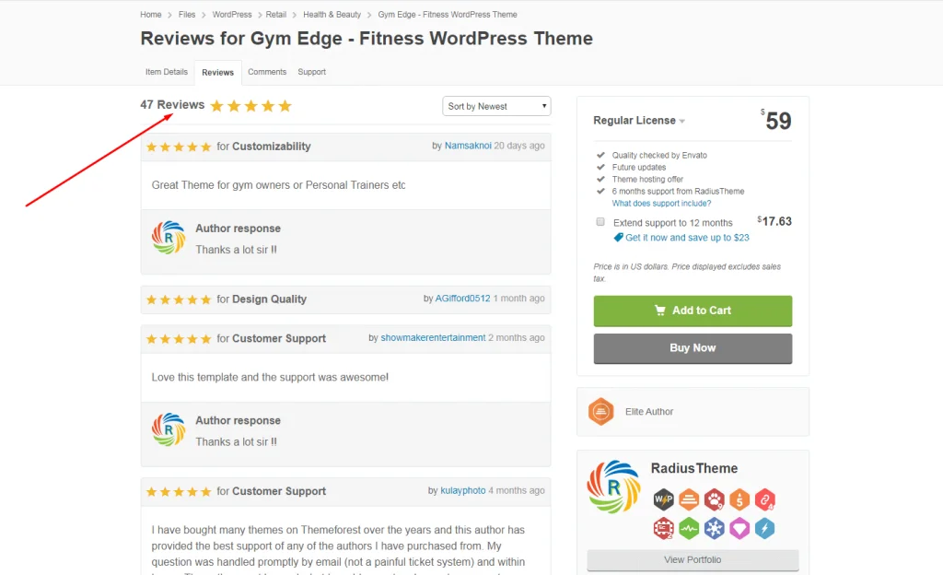Enable extend support to 12 months checkbox

pos(600,222)
